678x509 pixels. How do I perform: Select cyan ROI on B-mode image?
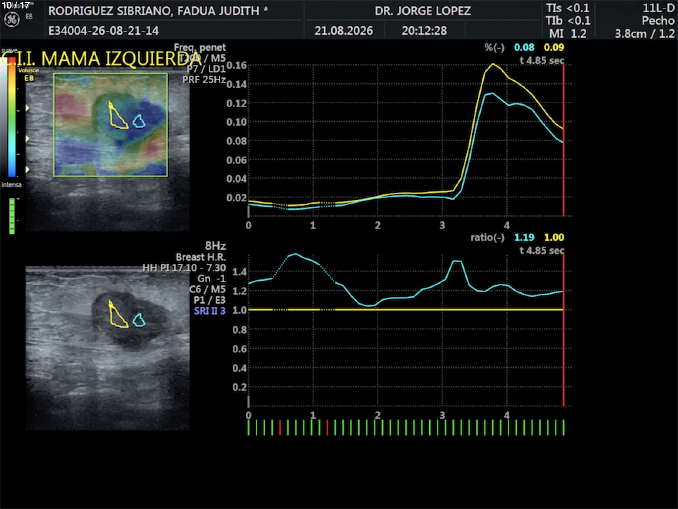click(x=139, y=320)
